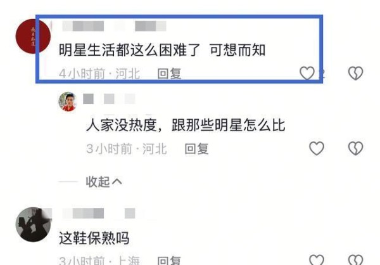This screenshot has width=380, height=265.
Task: Tap the 4小时前 · 河北 timestamp
Action: point(99,74)
